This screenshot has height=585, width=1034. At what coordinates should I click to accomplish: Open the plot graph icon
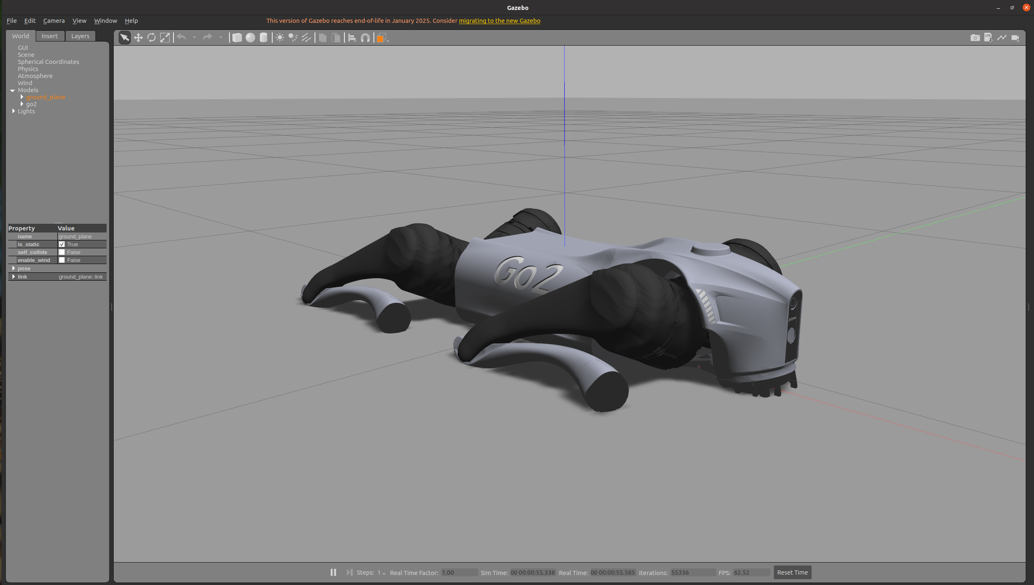pyautogui.click(x=1002, y=38)
